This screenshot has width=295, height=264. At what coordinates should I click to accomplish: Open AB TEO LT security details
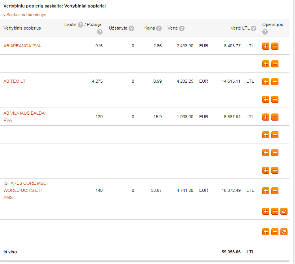click(15, 81)
